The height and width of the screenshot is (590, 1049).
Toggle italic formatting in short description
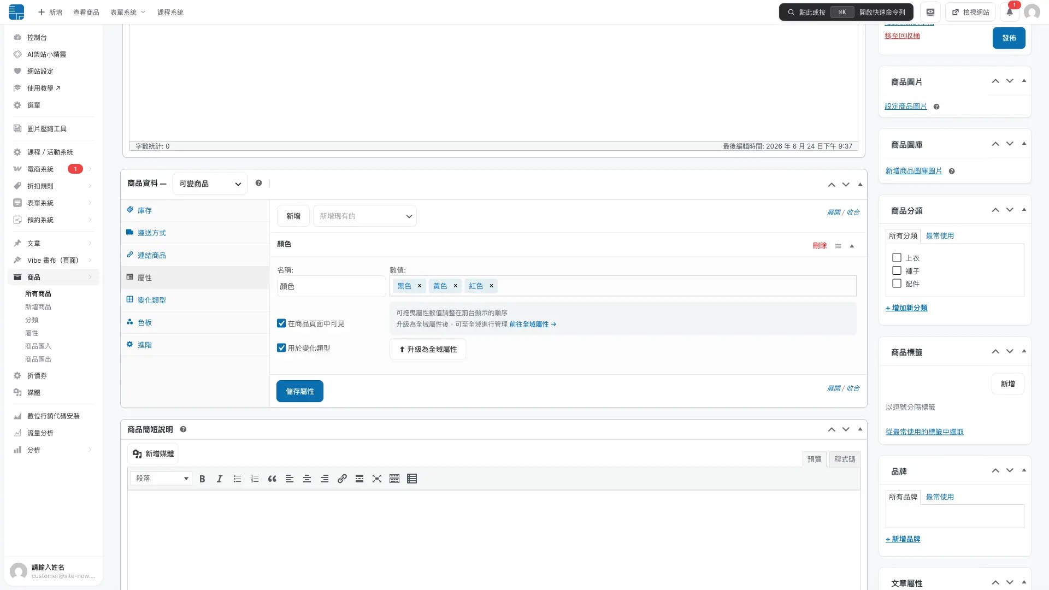click(x=220, y=479)
